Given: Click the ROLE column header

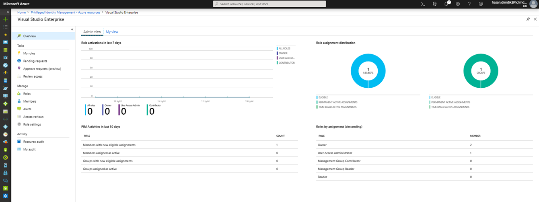Looking at the screenshot, I should pyautogui.click(x=321, y=136).
